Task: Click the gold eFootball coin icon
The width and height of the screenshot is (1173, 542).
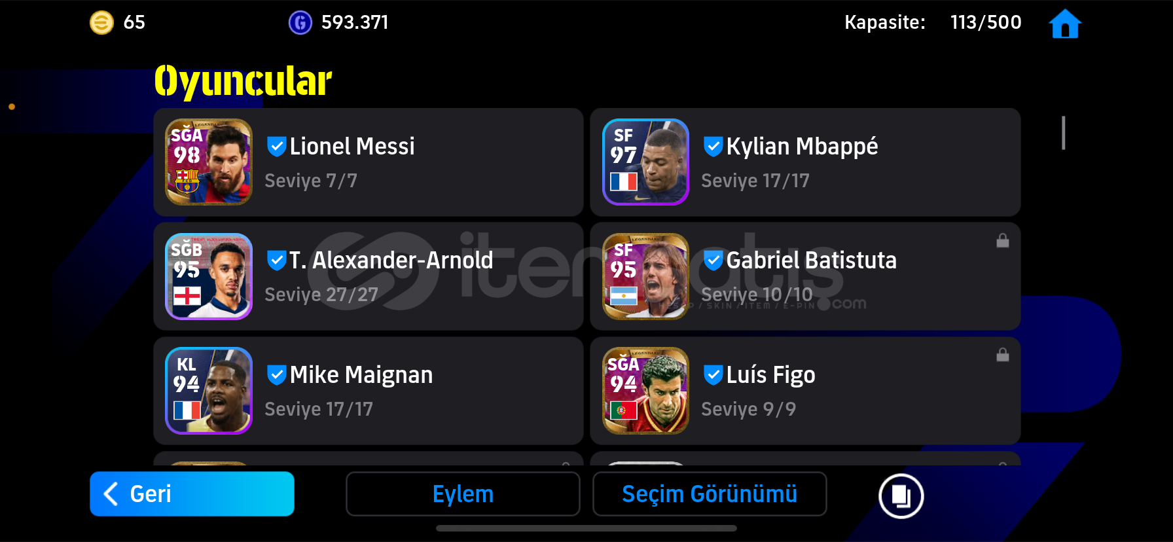Action: click(x=101, y=23)
